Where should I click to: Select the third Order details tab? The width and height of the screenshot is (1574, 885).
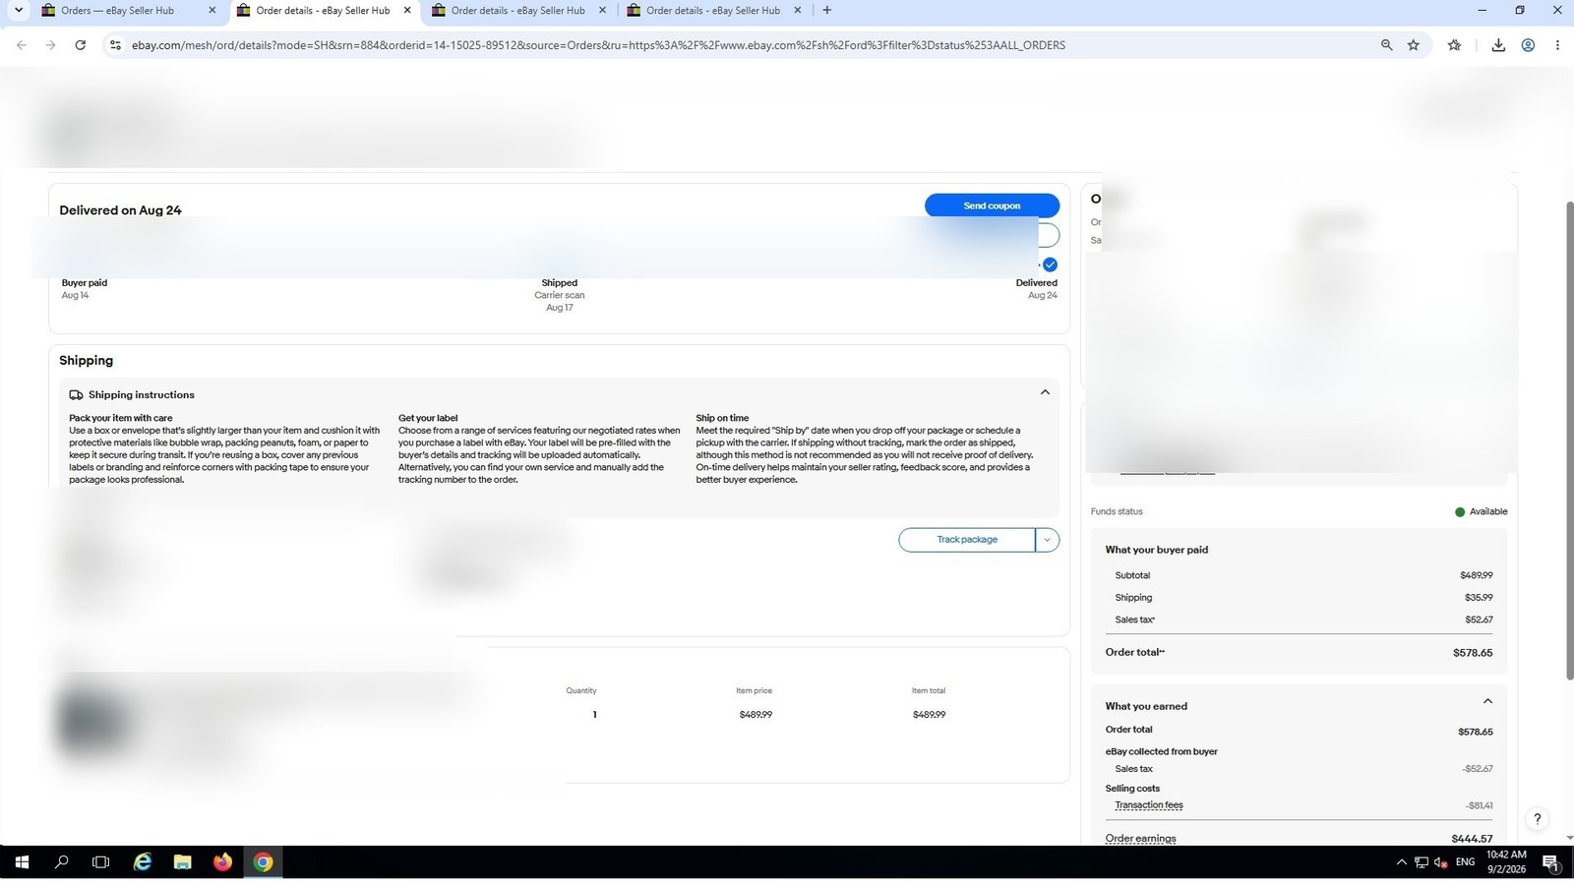518,11
